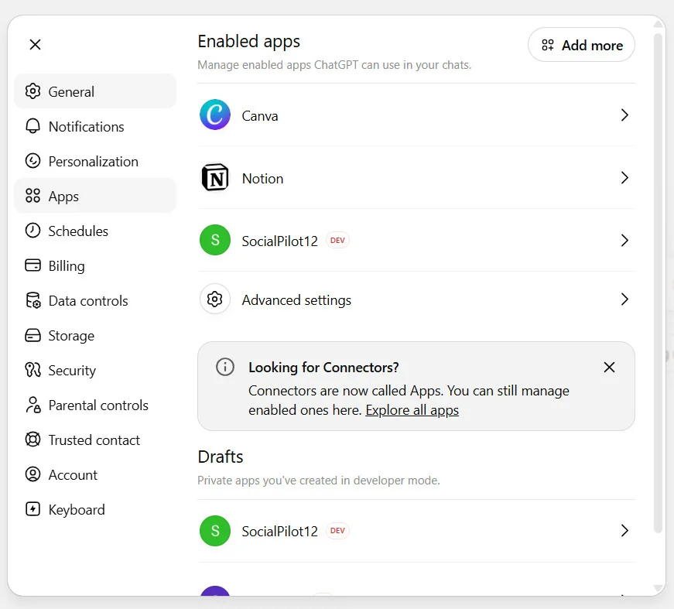Image resolution: width=674 pixels, height=609 pixels.
Task: Click the green SocialPilot12 icon under Enabled apps
Action: tap(215, 240)
